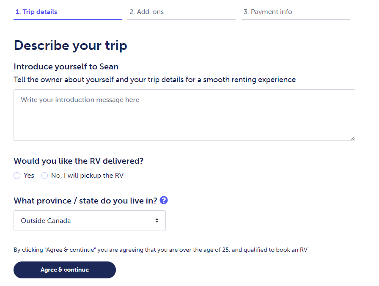Click the dropdown up-down arrow icon
379x286 pixels.
pos(157,220)
